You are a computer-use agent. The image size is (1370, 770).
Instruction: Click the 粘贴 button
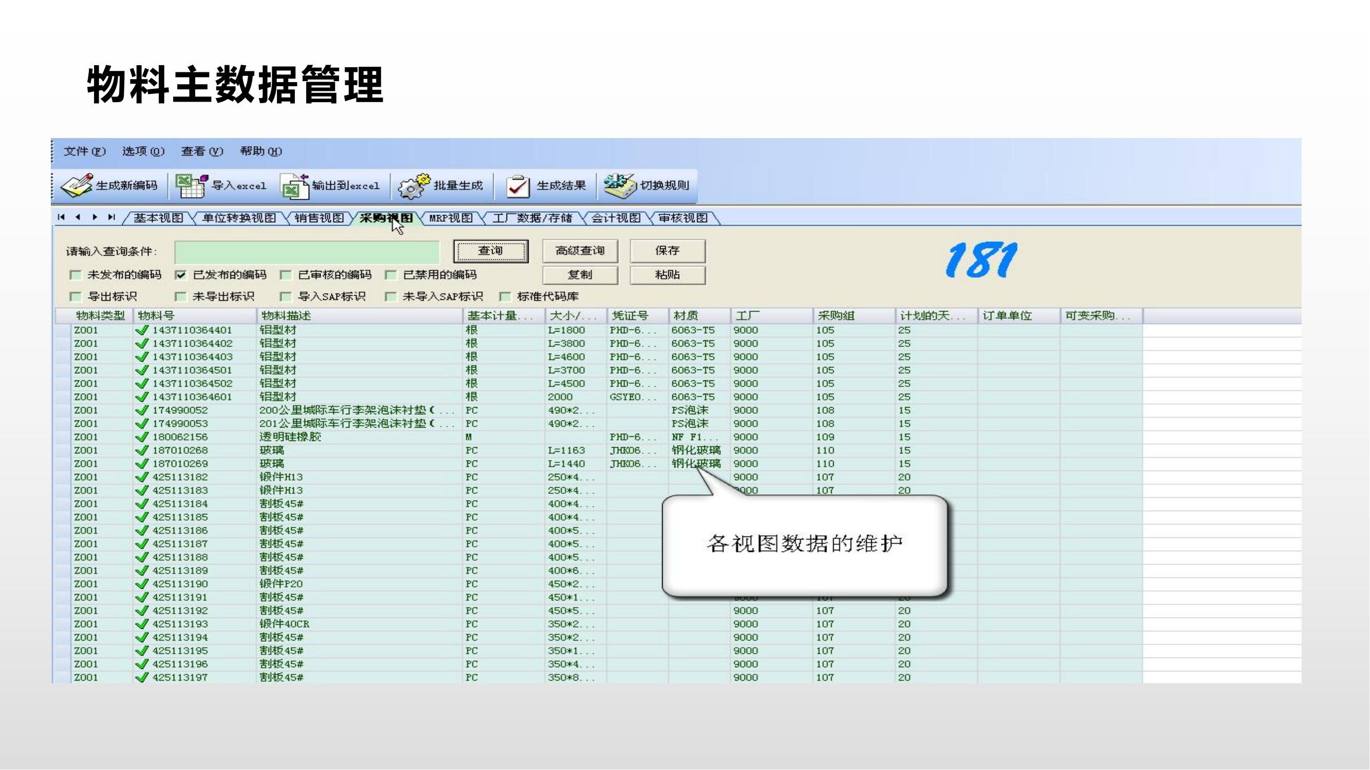668,275
